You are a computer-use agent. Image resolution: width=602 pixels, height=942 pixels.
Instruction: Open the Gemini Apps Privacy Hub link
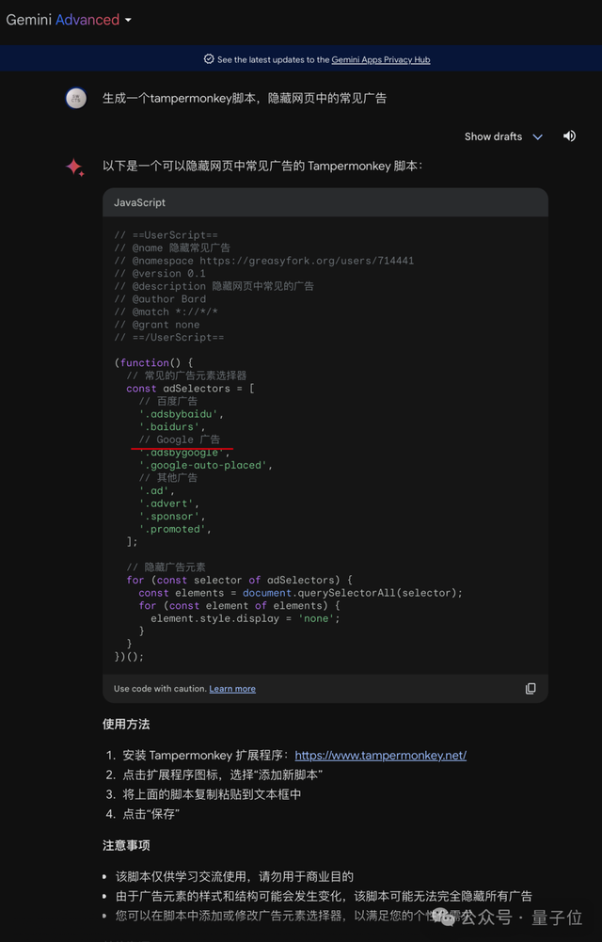coord(380,59)
